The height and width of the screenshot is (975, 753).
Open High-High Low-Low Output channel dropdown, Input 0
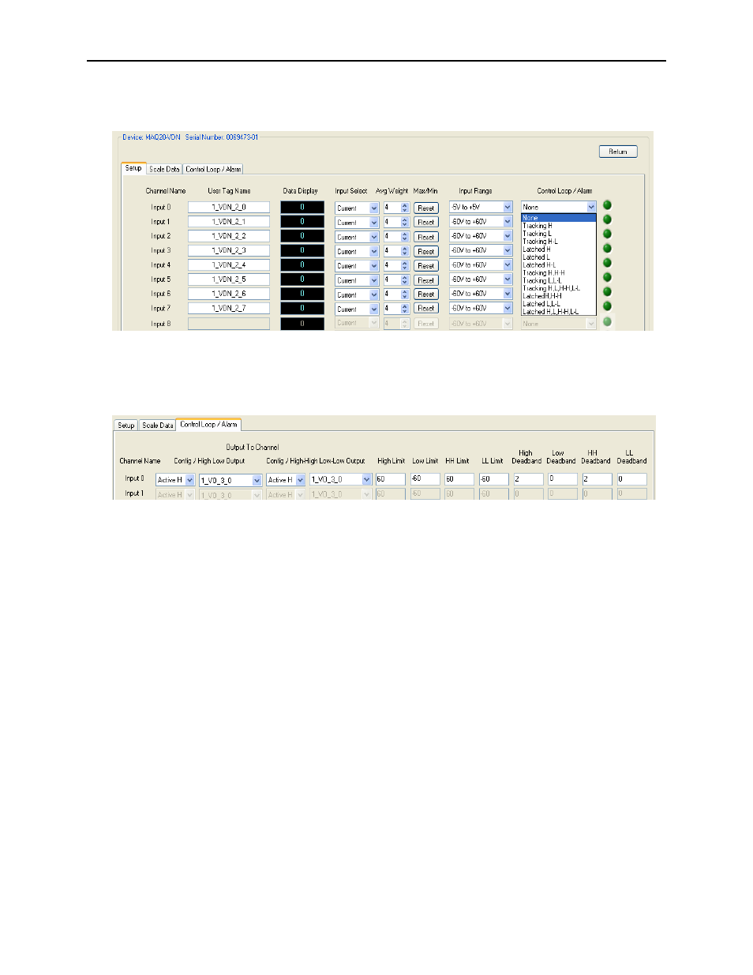pyautogui.click(x=340, y=480)
